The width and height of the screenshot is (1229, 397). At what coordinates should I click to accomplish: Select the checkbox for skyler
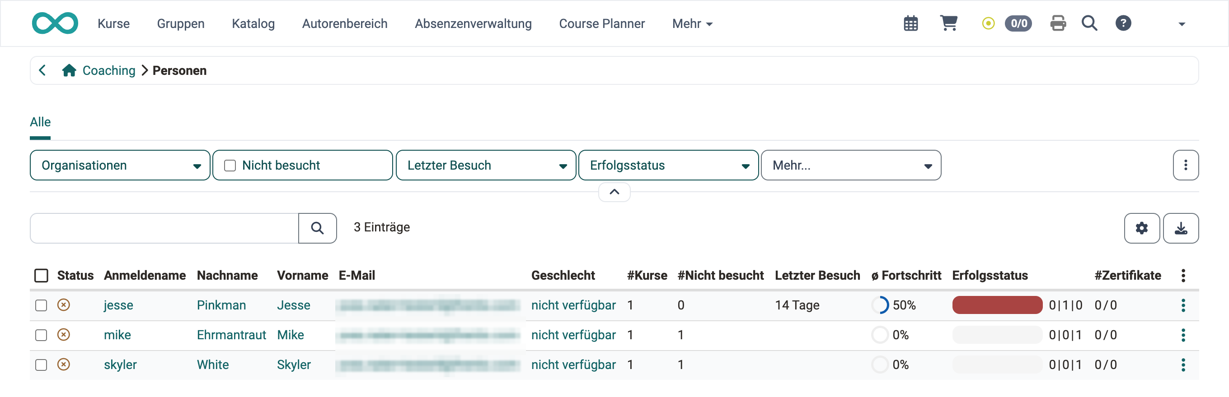click(42, 365)
